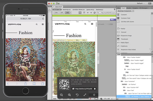Insert a Grid Row with column
Viewport: 153px width, 101px height.
coord(125,22)
